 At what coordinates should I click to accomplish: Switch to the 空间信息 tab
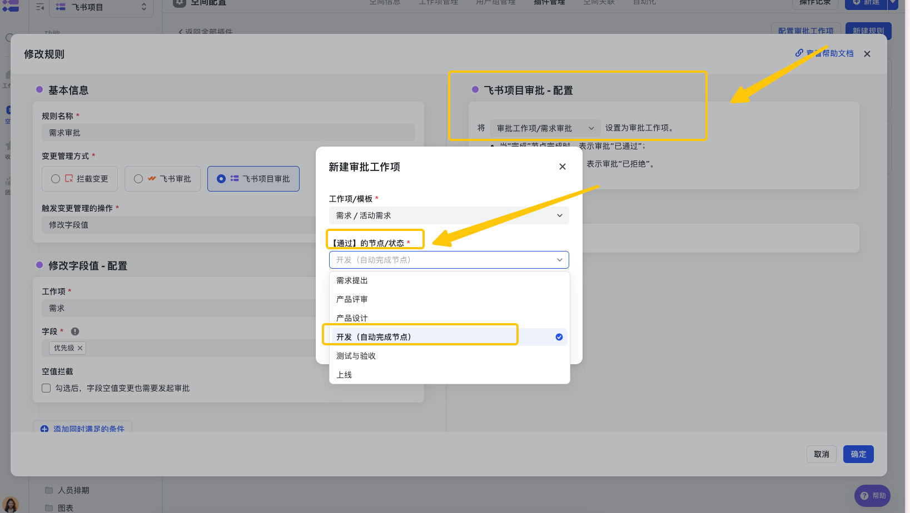point(385,3)
